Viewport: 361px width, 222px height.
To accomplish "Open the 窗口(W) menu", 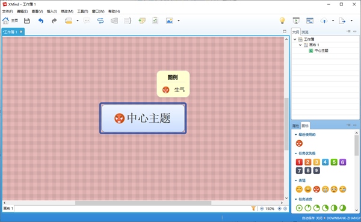I will tap(98, 11).
